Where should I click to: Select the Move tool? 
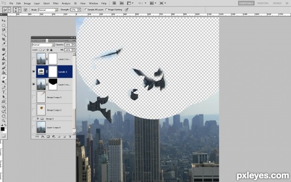tap(3, 20)
